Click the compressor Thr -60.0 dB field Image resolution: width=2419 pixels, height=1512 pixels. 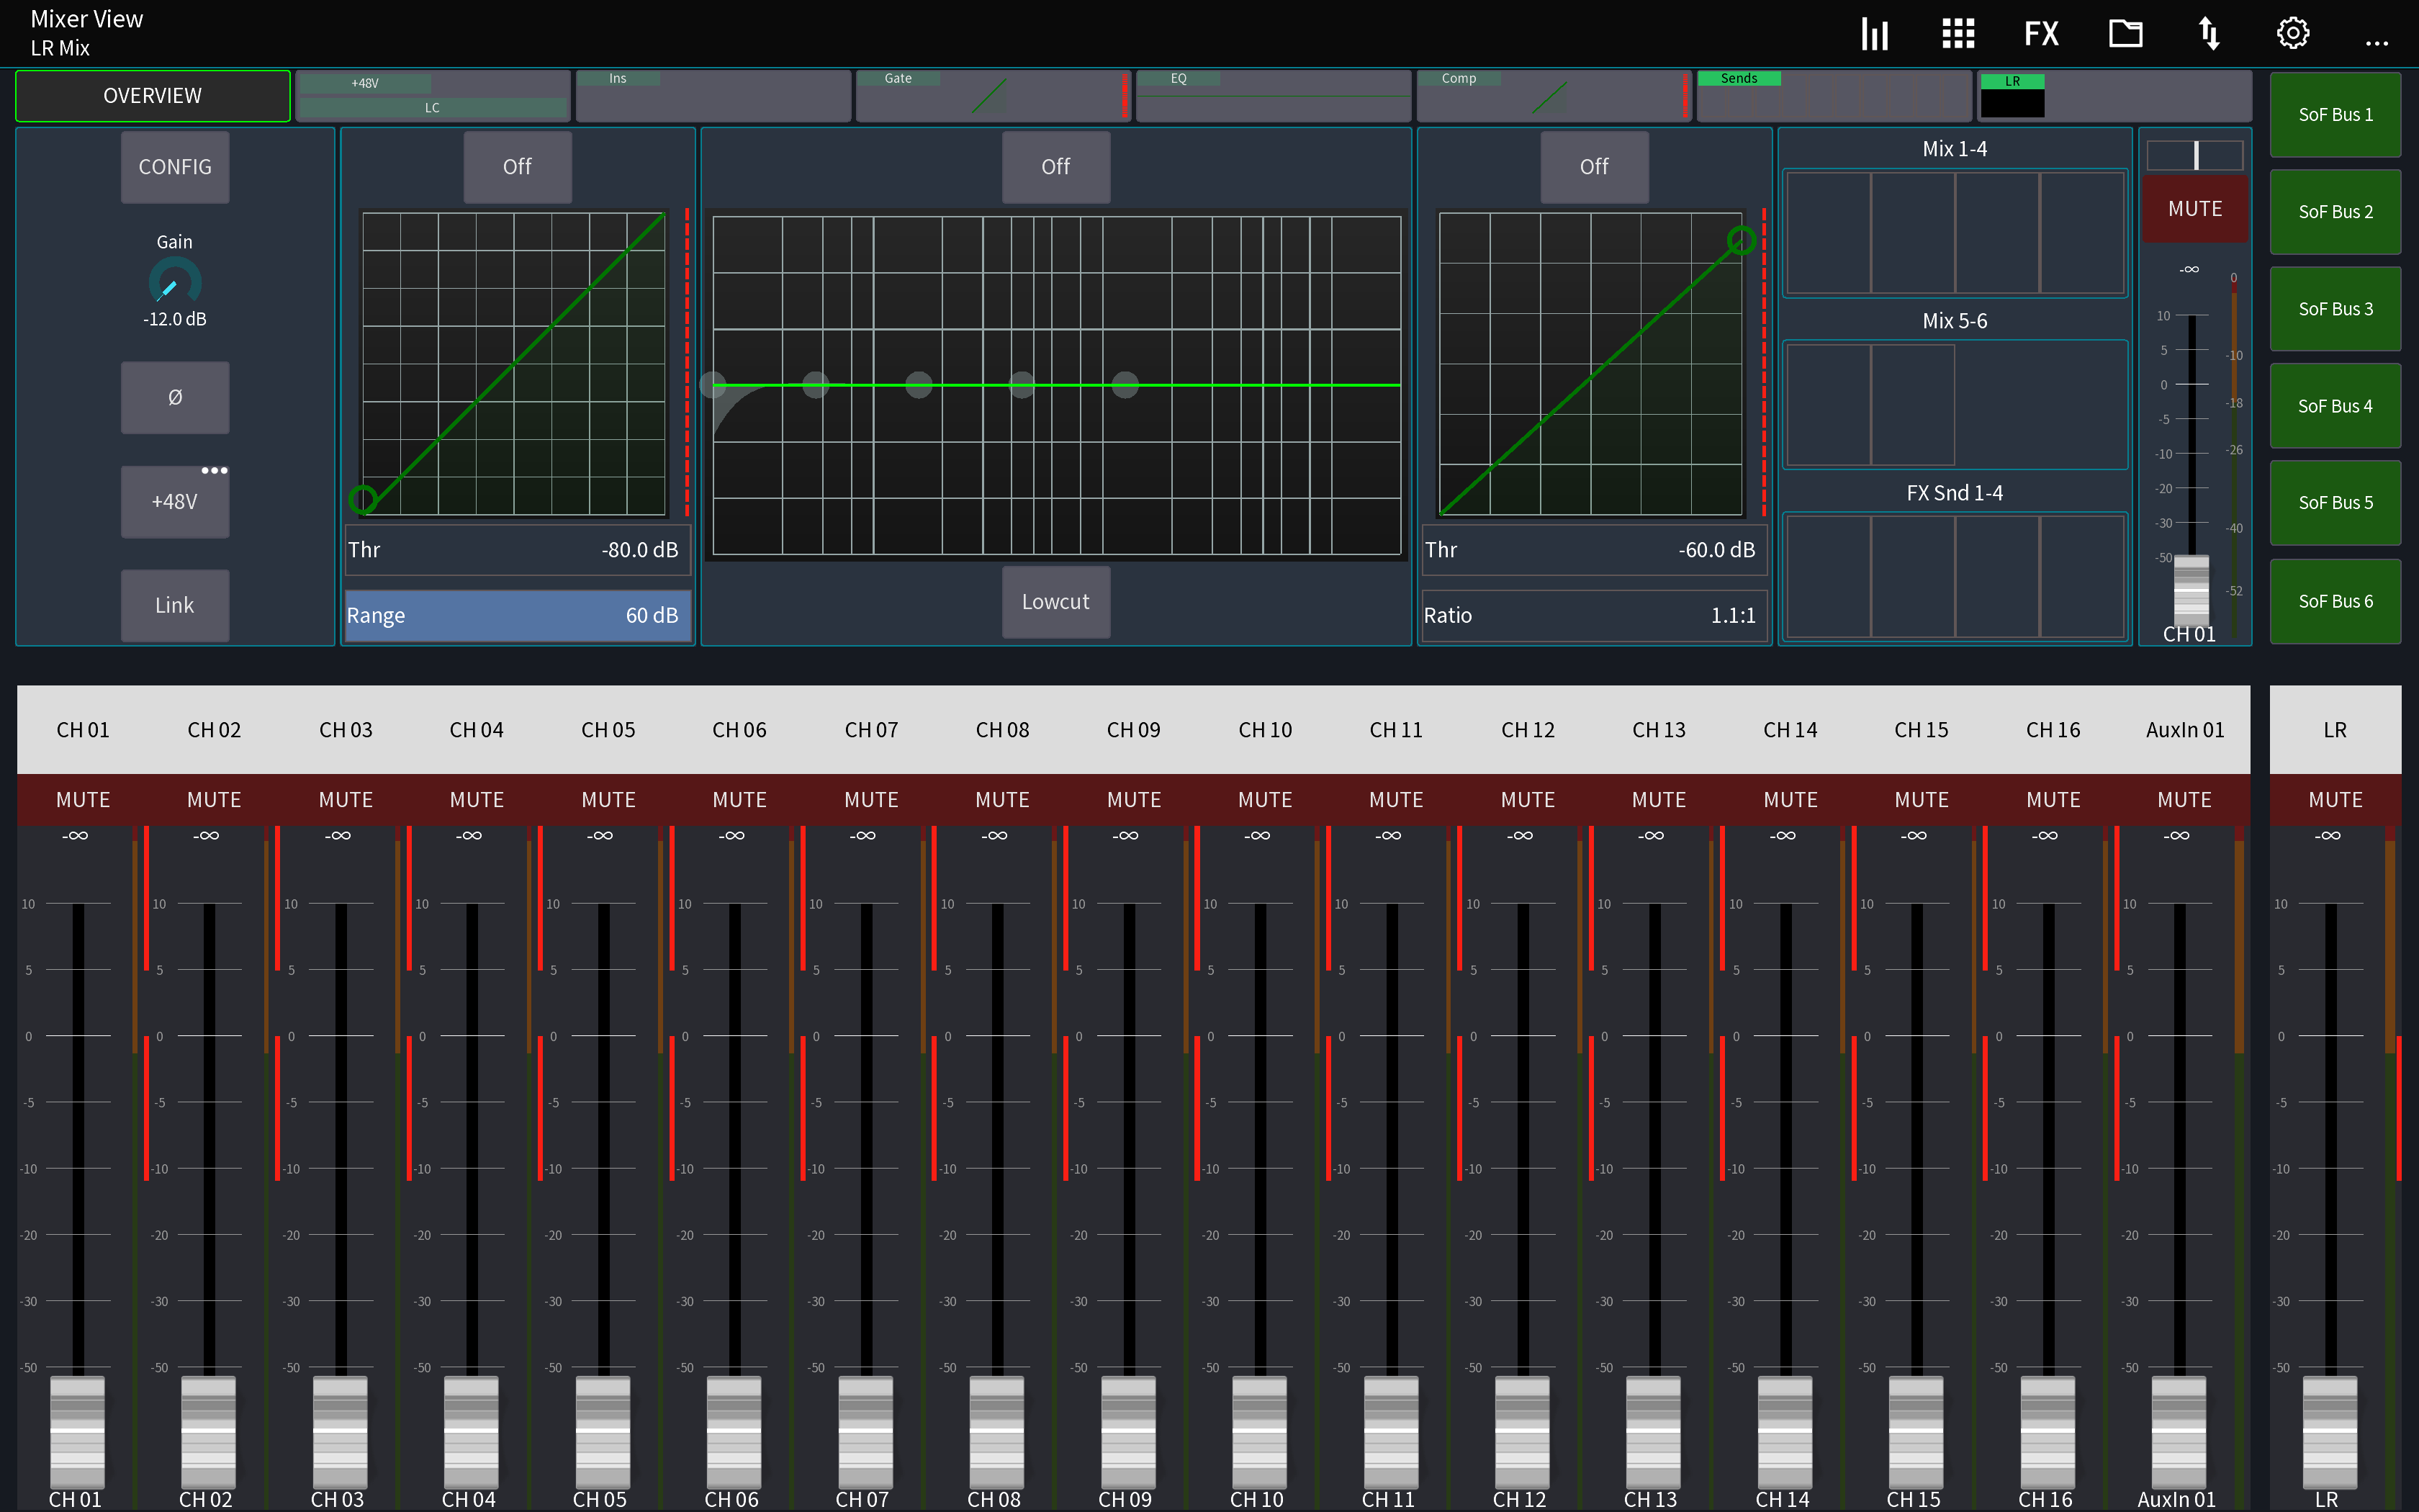[x=1593, y=550]
